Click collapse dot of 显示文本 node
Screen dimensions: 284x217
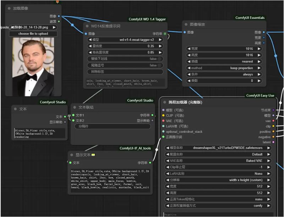[72, 155]
